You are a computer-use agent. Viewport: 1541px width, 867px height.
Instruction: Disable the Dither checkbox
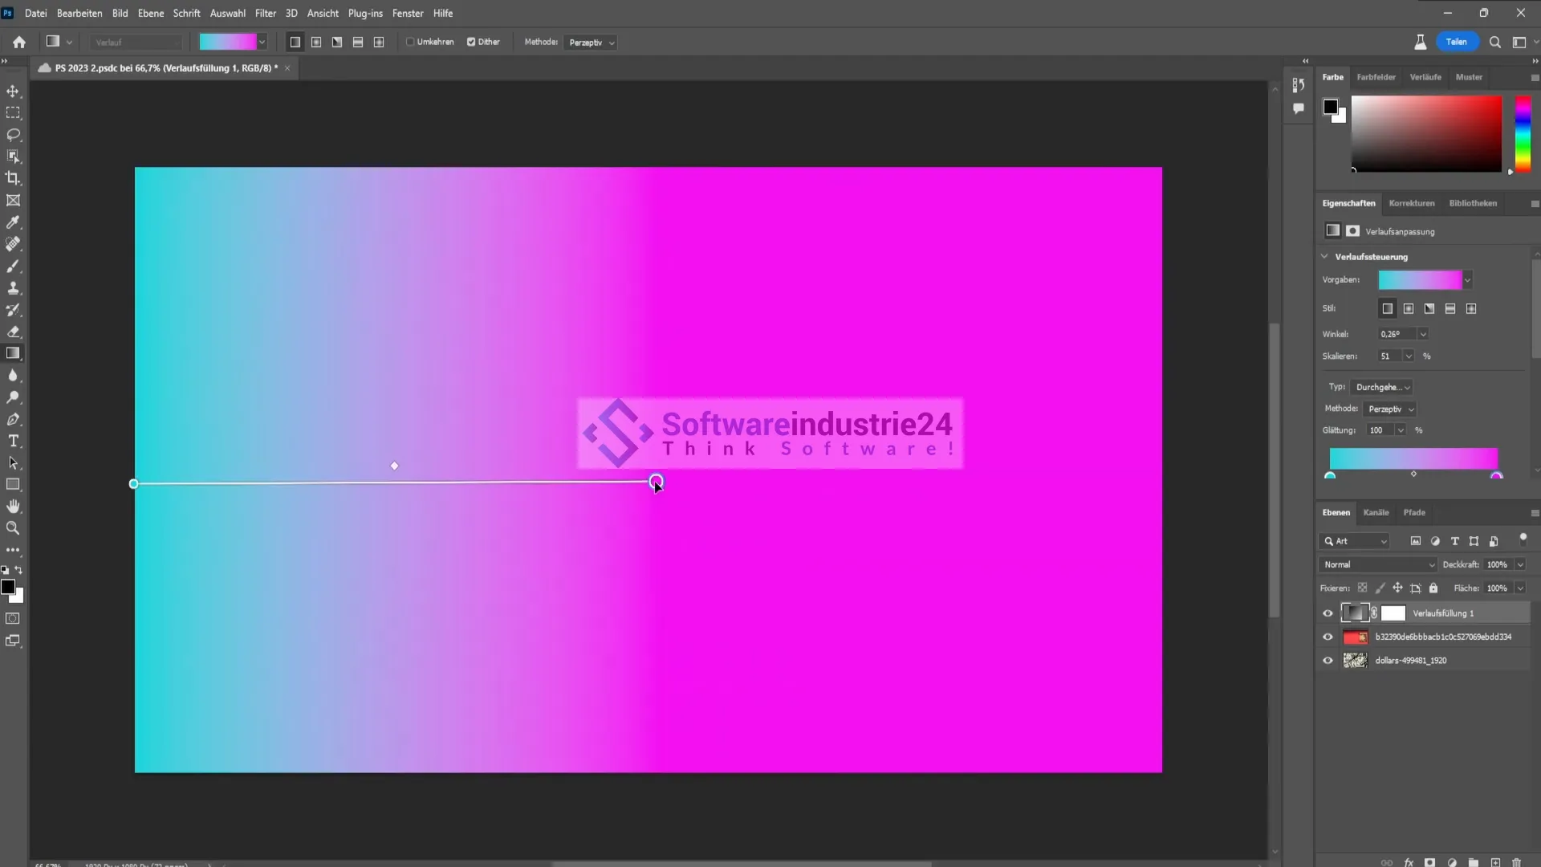[471, 42]
